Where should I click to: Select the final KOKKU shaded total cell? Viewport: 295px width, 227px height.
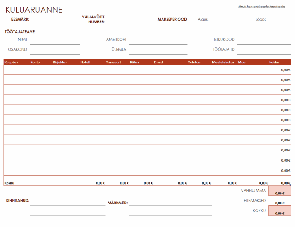(280, 211)
